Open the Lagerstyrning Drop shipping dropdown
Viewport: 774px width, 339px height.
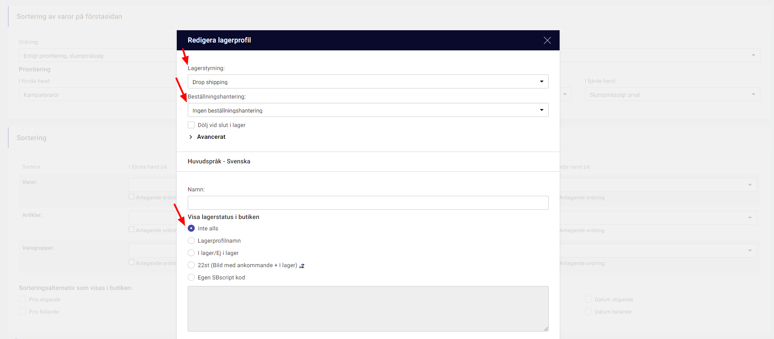click(368, 81)
